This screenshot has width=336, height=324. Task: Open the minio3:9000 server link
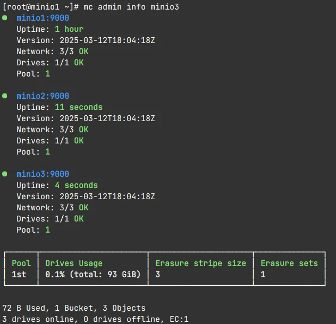coord(43,174)
